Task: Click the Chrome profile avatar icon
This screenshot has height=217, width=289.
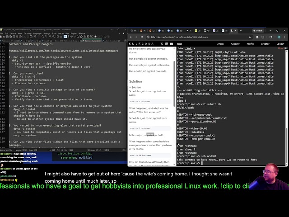Action: 279,37
